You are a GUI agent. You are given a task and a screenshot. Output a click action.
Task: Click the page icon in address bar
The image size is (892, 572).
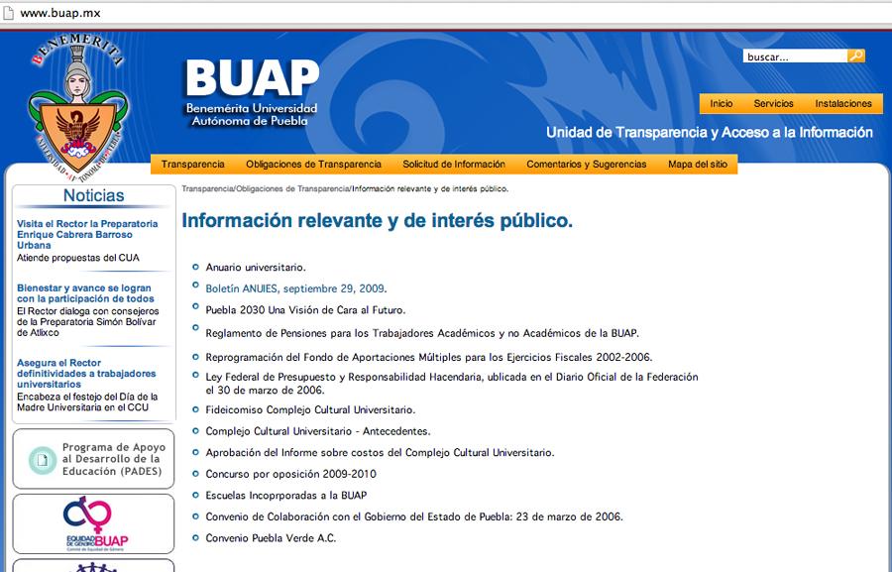point(8,13)
